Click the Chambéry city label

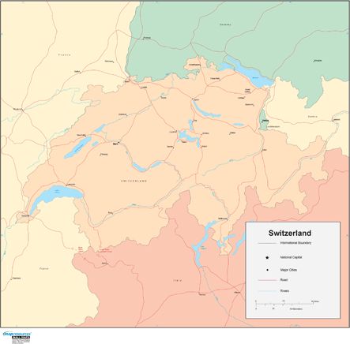point(16,278)
